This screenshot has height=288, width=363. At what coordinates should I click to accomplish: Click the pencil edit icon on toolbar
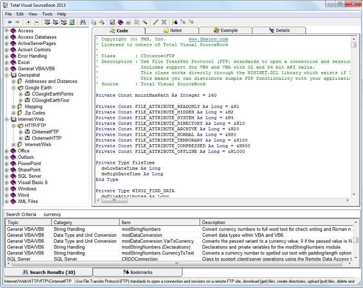coord(156,21)
